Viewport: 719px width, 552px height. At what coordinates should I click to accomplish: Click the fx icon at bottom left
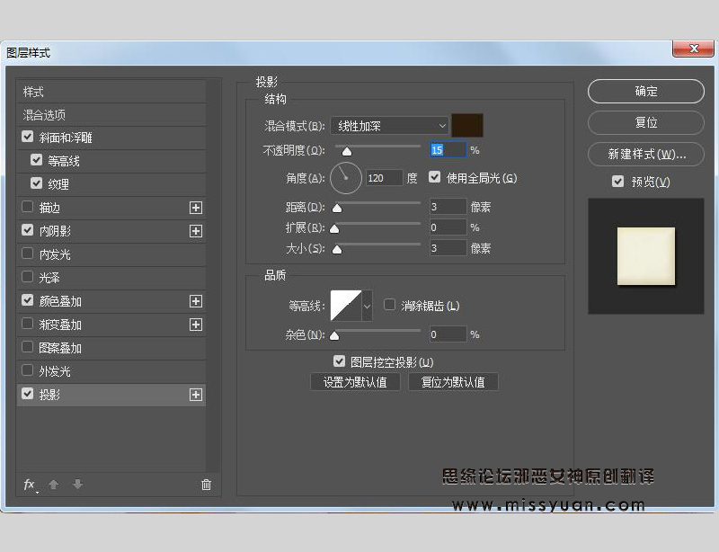click(30, 485)
